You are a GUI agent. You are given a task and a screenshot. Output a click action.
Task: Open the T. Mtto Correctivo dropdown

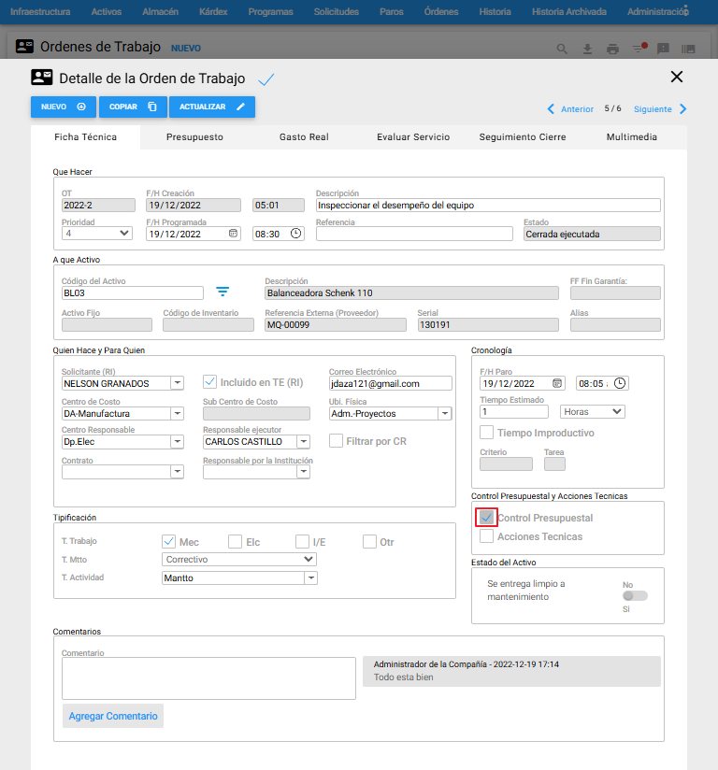pyautogui.click(x=238, y=560)
